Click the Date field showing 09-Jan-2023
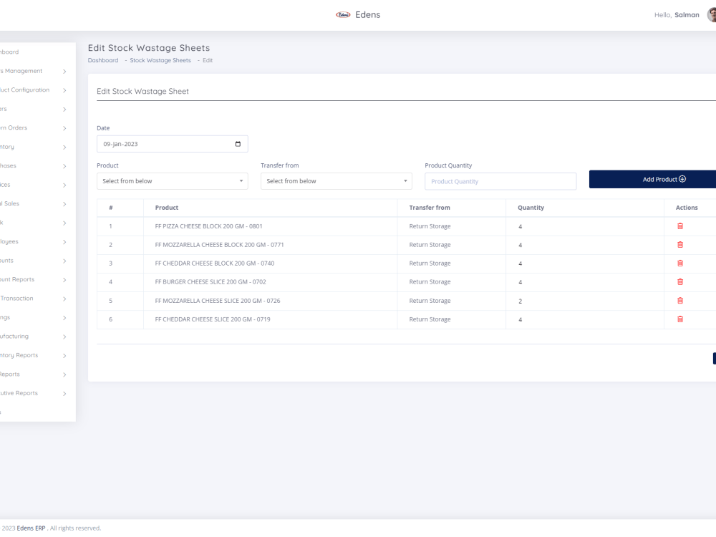Image resolution: width=716 pixels, height=537 pixels. (172, 144)
